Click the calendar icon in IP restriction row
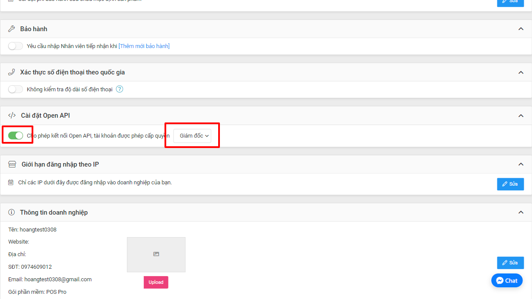The height and width of the screenshot is (299, 532). (x=11, y=183)
